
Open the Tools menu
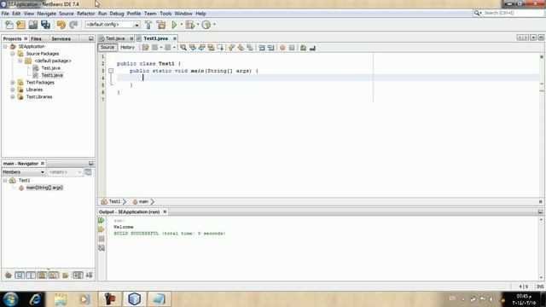click(x=166, y=14)
